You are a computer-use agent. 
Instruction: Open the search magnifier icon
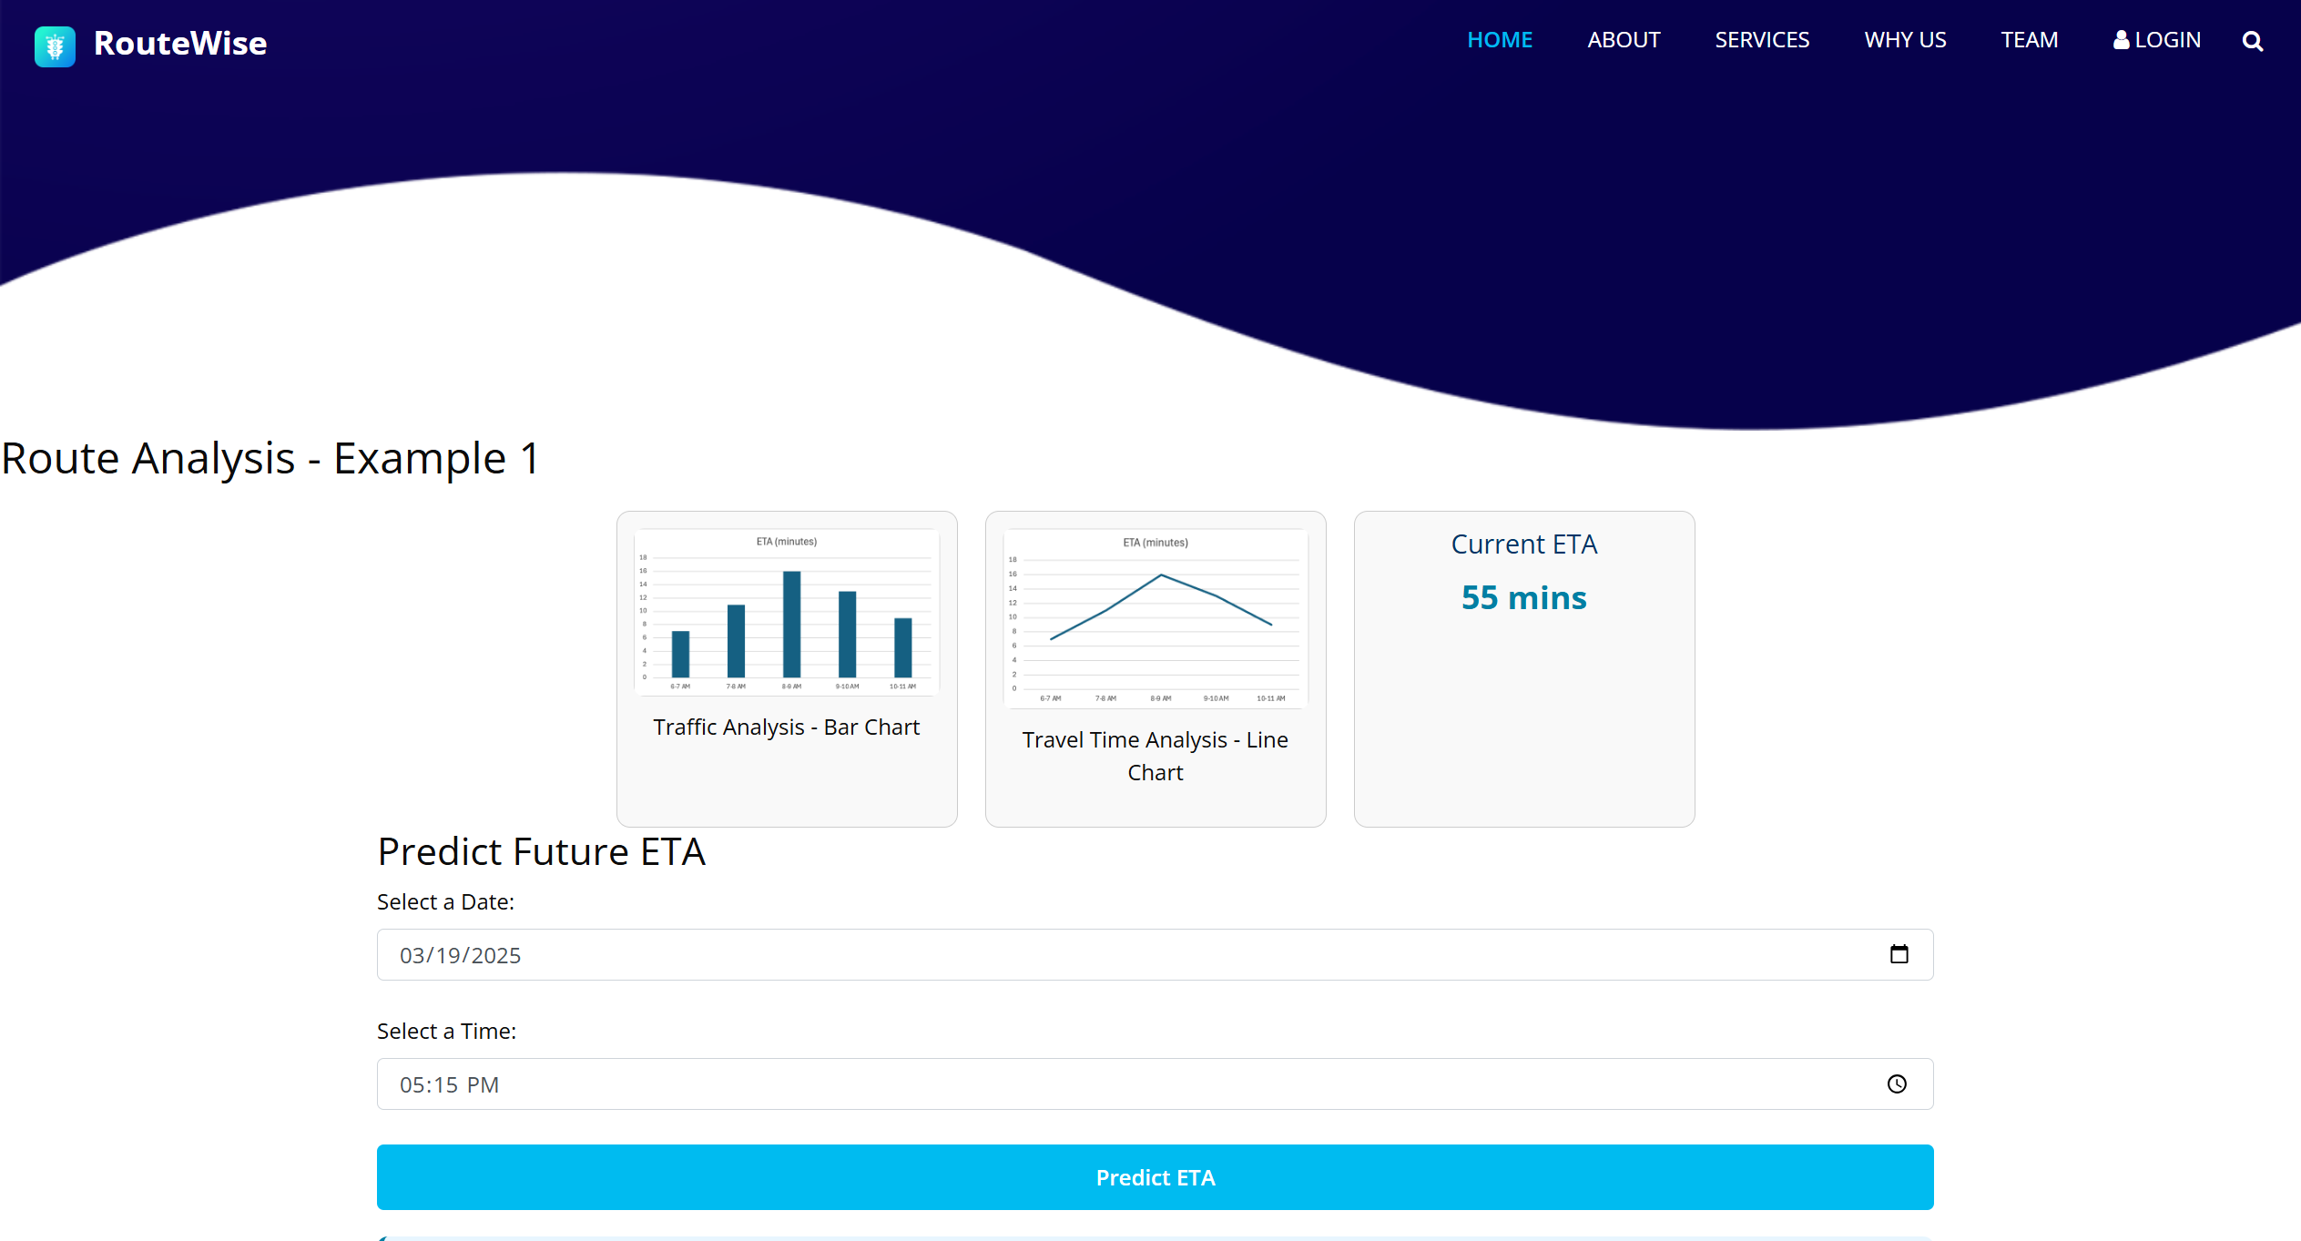(2252, 41)
